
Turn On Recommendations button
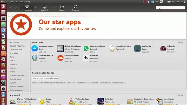[x=45, y=78]
